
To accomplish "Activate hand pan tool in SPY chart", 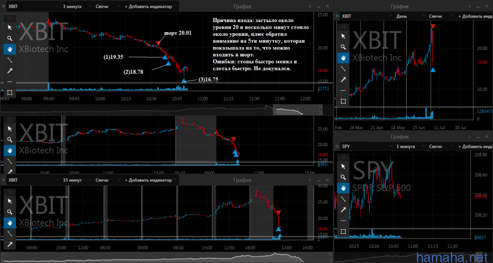I will pyautogui.click(x=344, y=188).
